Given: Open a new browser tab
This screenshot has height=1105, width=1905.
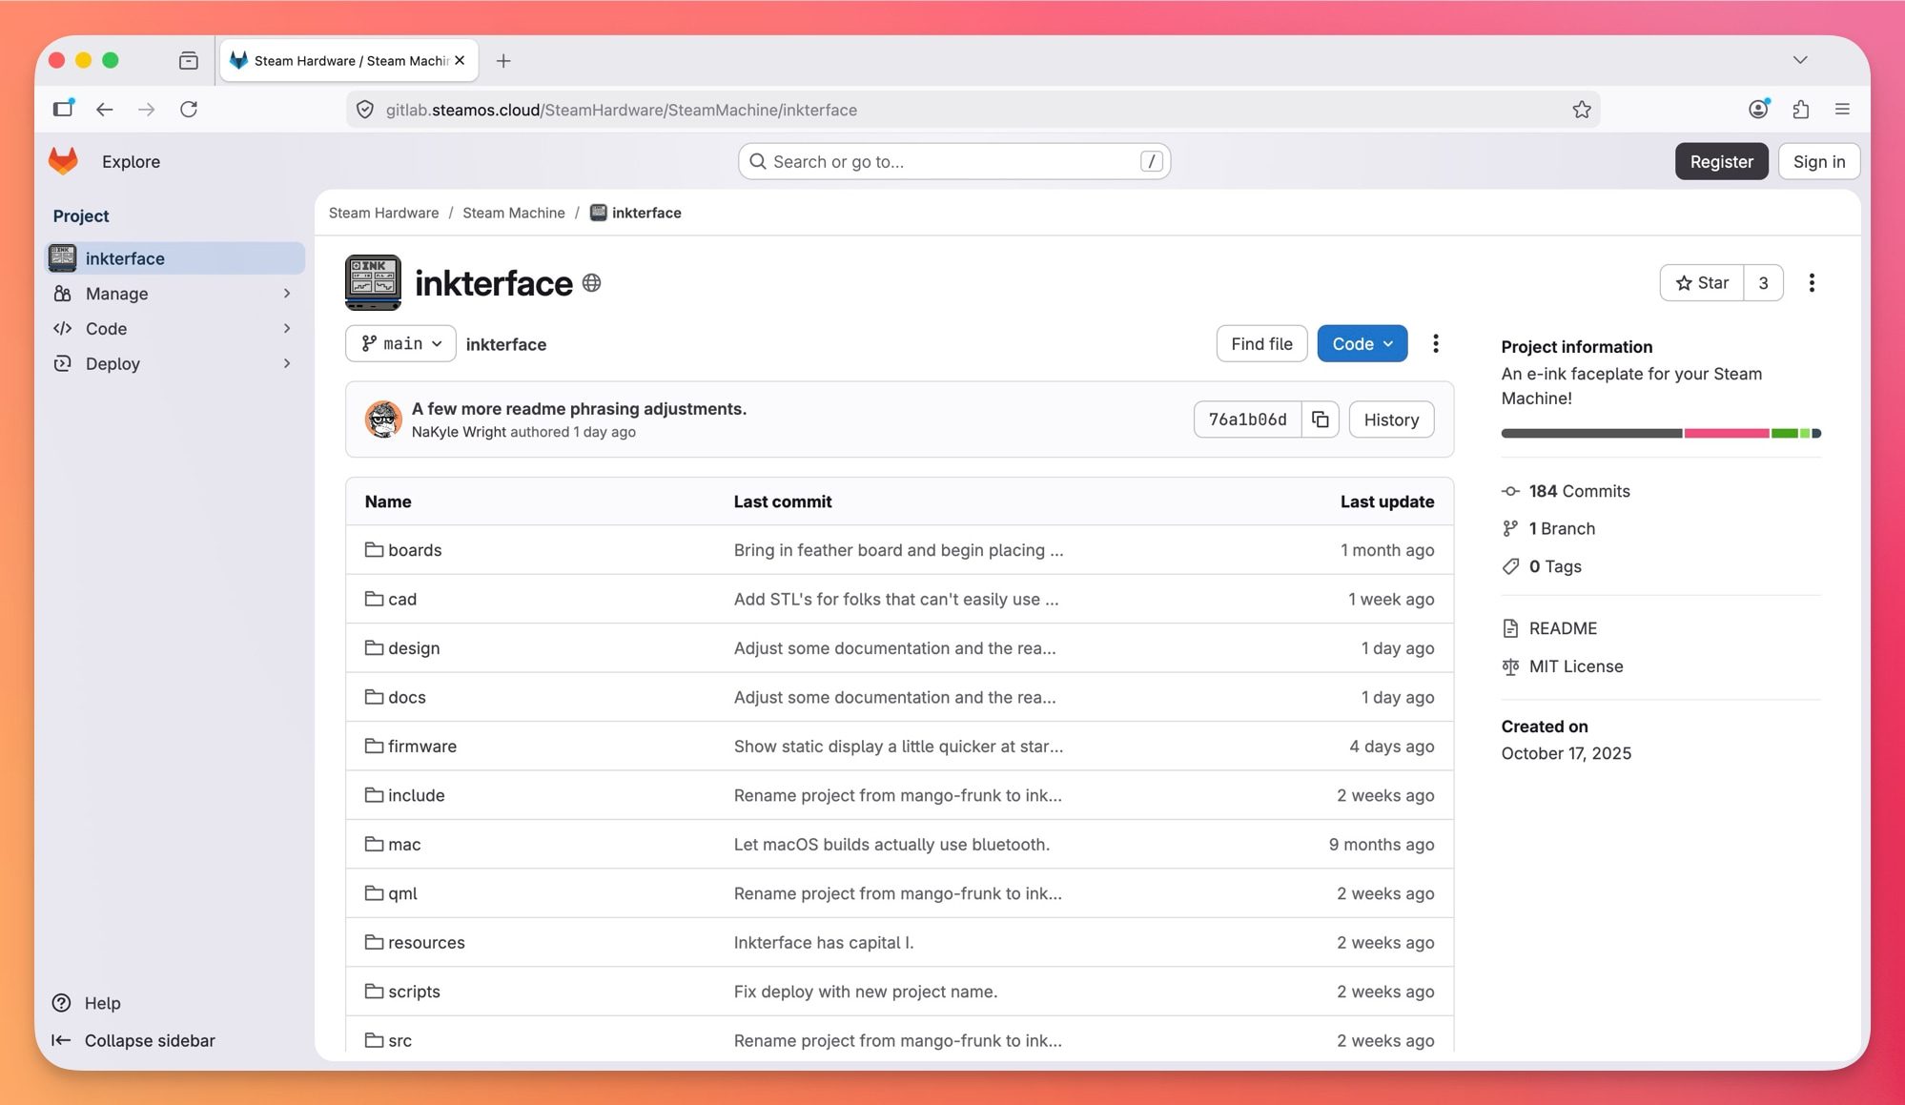Looking at the screenshot, I should tap(503, 61).
